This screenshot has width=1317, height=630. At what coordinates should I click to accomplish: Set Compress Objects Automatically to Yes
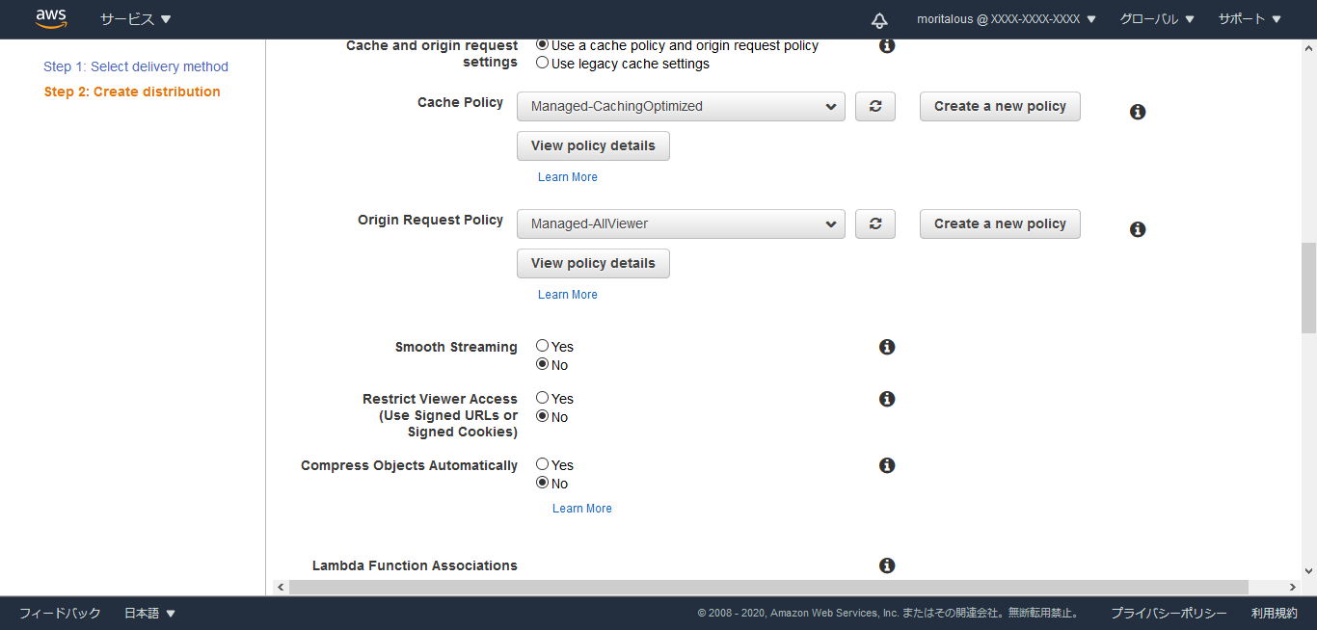543,464
